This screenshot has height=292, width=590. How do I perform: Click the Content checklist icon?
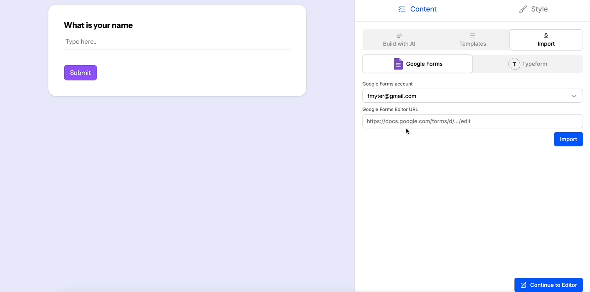coord(402,9)
